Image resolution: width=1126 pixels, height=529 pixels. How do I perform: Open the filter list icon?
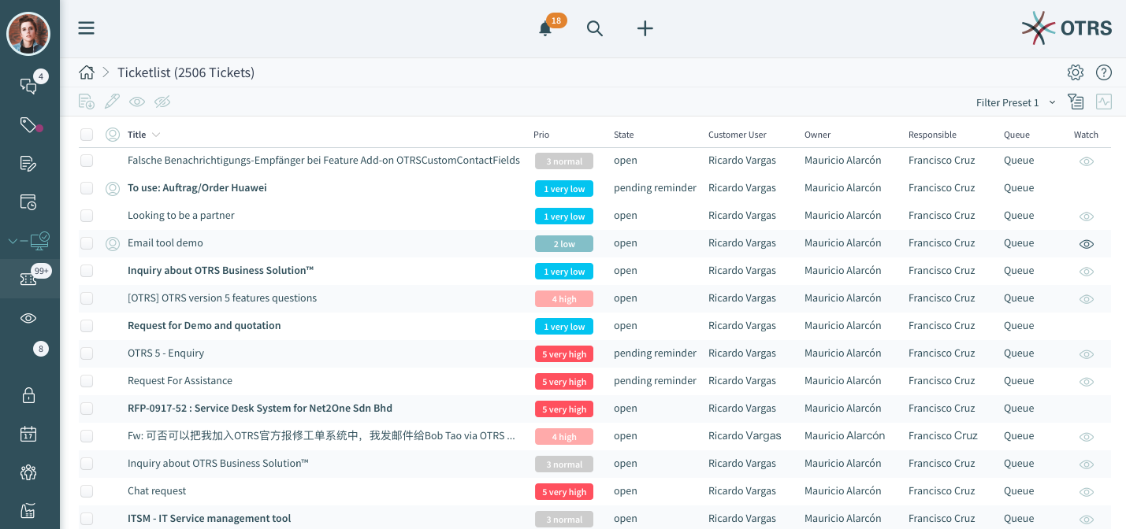point(1076,102)
